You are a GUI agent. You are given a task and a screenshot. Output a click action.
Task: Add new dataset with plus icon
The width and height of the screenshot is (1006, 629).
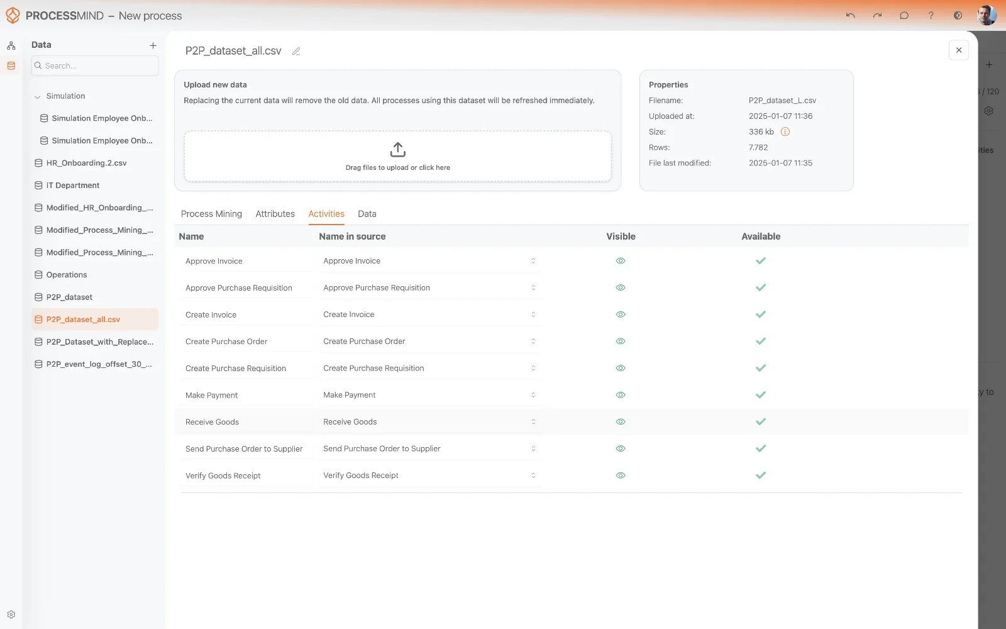[153, 45]
